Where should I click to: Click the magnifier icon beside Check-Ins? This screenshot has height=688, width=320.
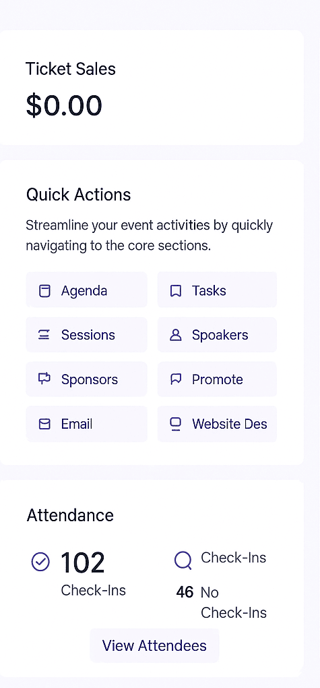click(183, 560)
